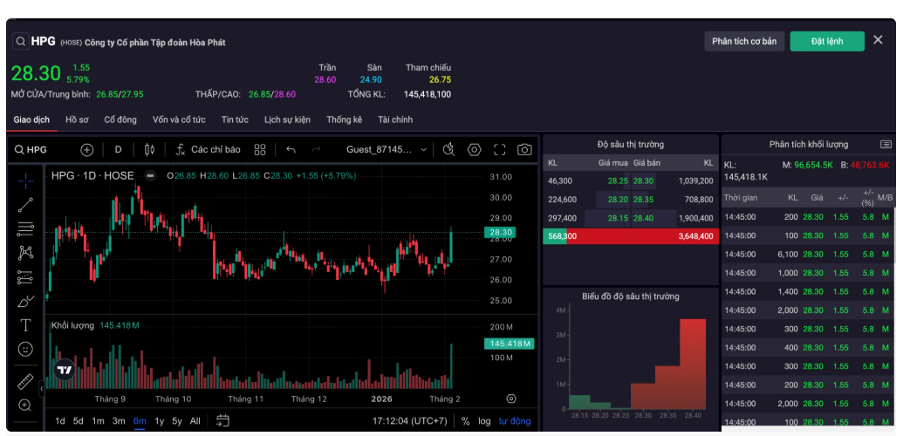Open the Lịch sự kiện tab

pos(287,119)
